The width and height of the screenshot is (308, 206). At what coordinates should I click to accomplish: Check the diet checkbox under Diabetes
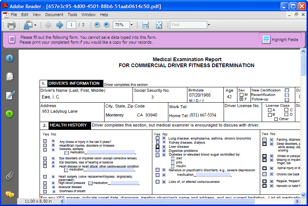tap(172, 159)
